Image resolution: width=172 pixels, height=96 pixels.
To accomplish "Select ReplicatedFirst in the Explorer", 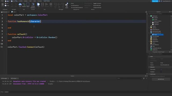I will [156, 30].
